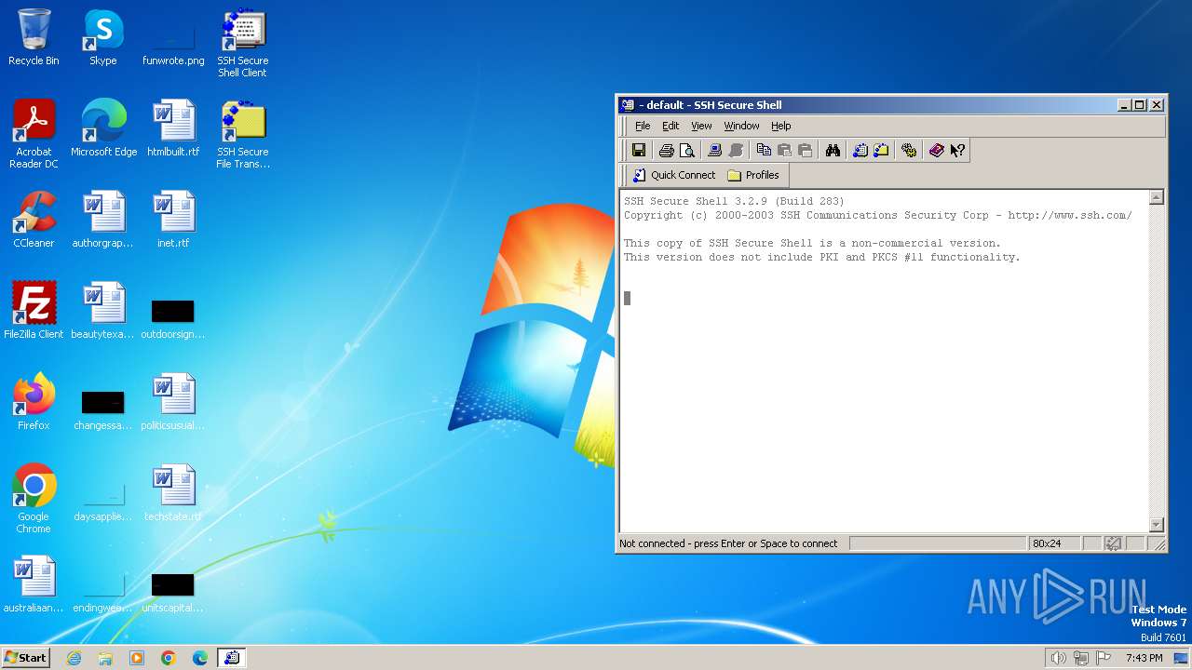Select SSH Secure Shell Client desktop shortcut
Screen dimensions: 1192x670
pyautogui.click(x=243, y=44)
